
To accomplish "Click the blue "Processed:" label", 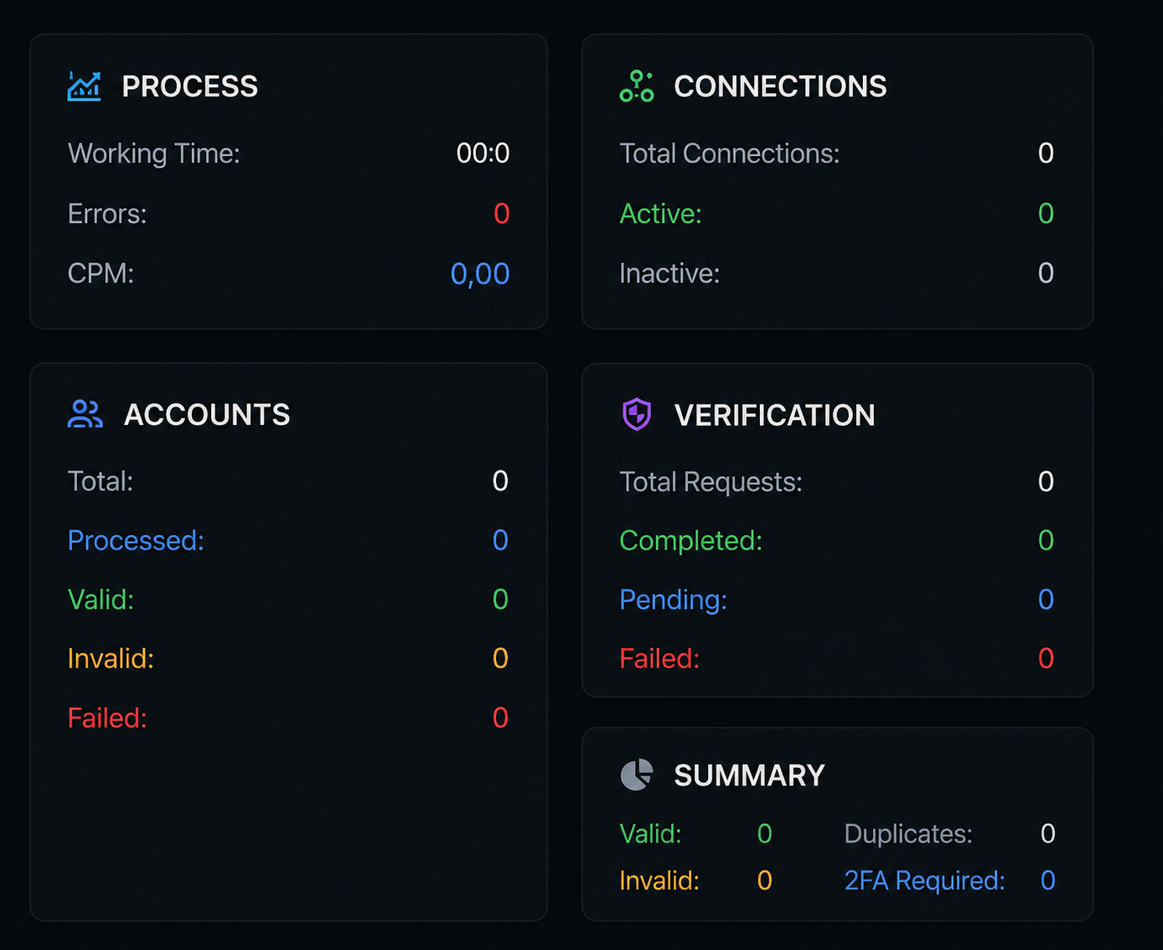I will pyautogui.click(x=136, y=541).
